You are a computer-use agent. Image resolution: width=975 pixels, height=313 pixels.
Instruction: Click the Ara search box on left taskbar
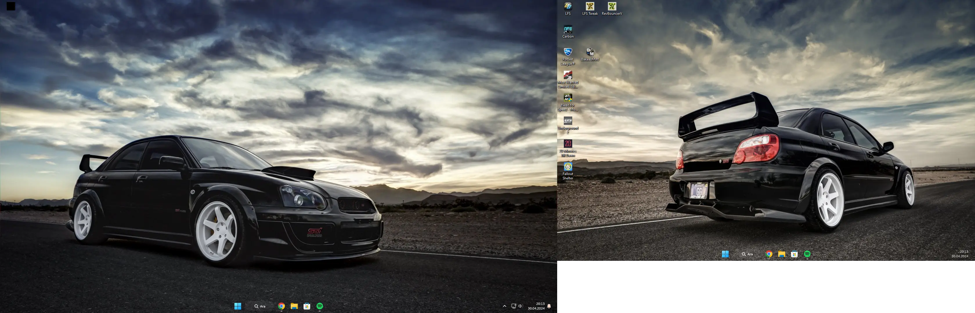click(260, 306)
